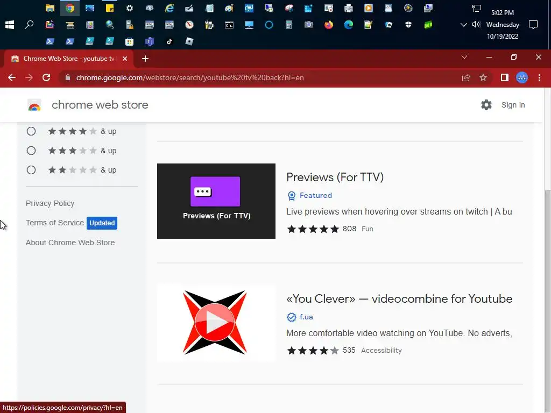Click 'Live previews when hovering' description
This screenshot has height=413, width=551.
click(399, 212)
